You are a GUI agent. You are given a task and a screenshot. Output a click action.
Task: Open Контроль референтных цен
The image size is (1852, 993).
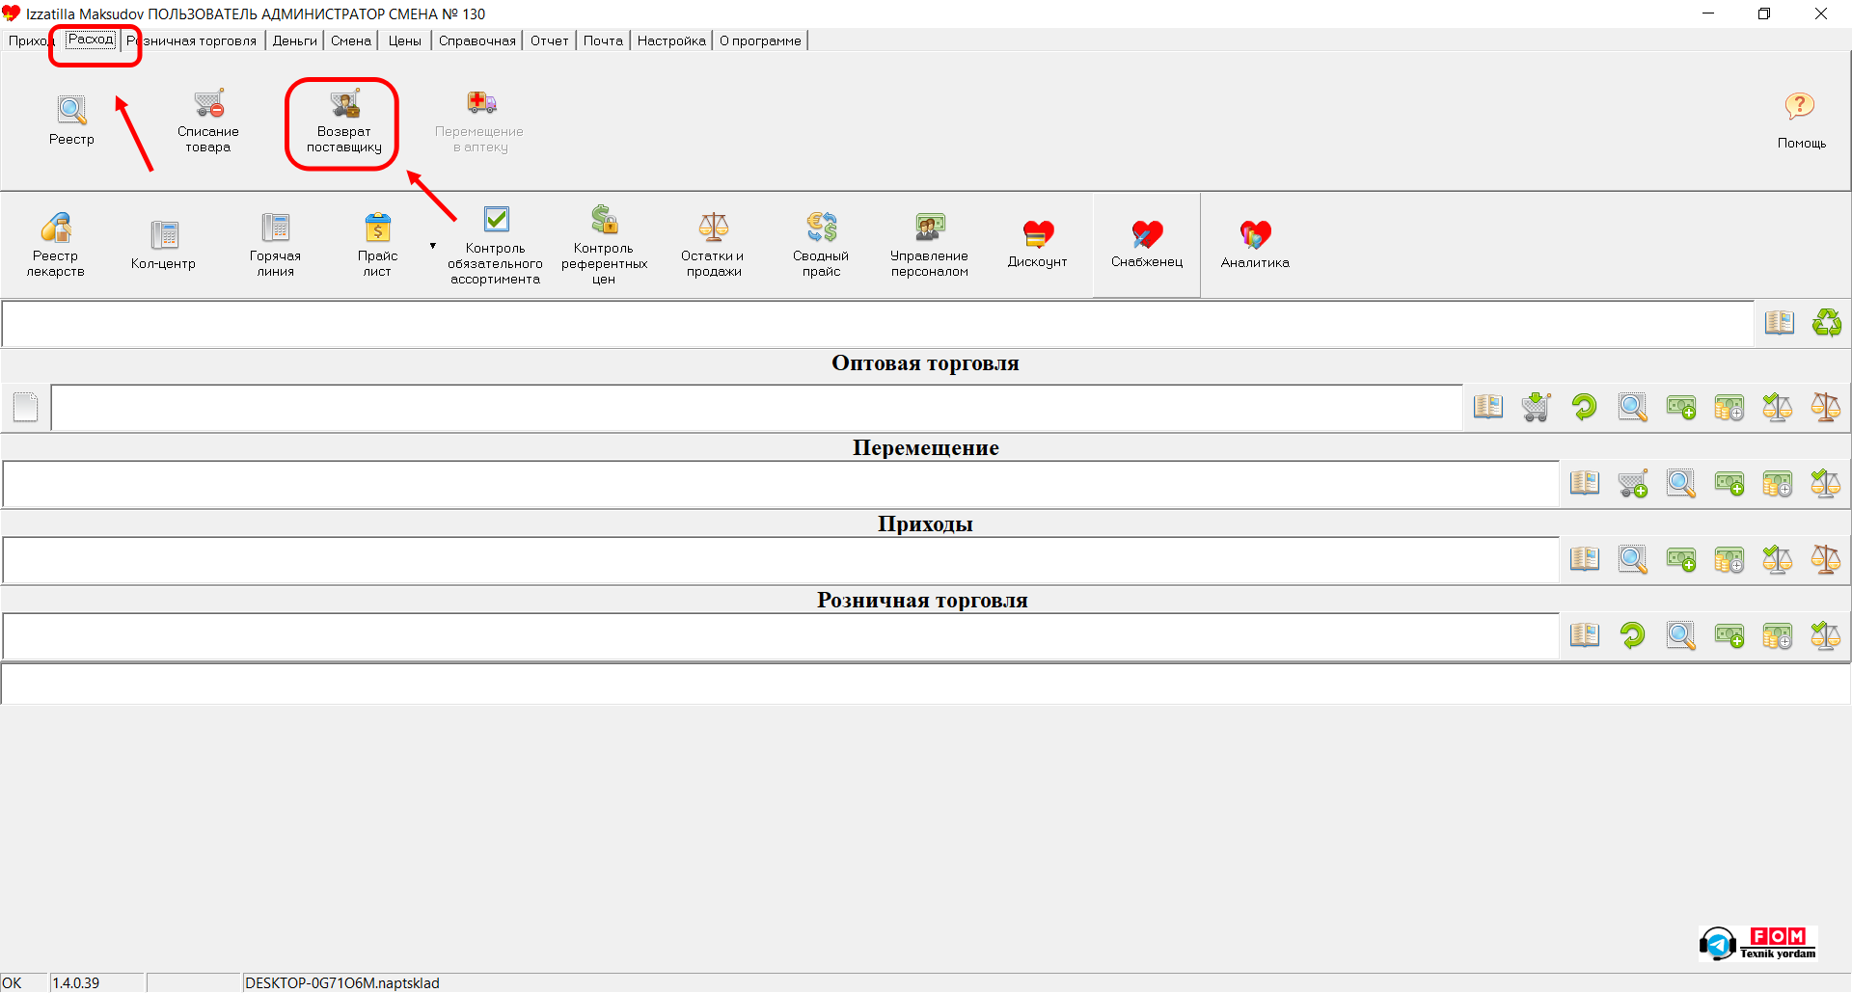[x=604, y=246]
